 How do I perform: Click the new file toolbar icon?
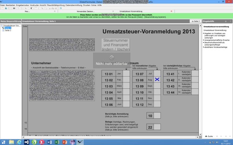click(x=3, y=8)
